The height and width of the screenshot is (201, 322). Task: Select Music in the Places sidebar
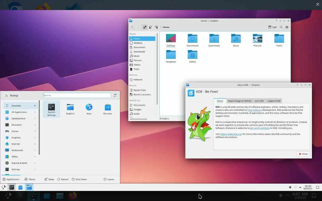(x=142, y=56)
